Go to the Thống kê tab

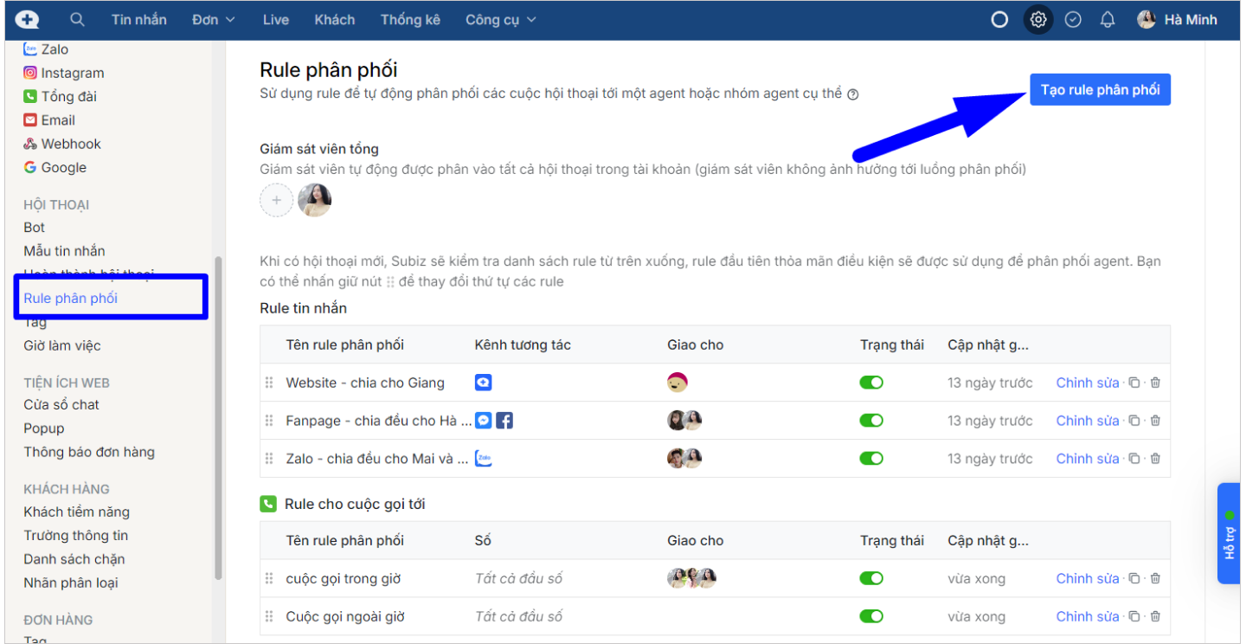pyautogui.click(x=410, y=19)
